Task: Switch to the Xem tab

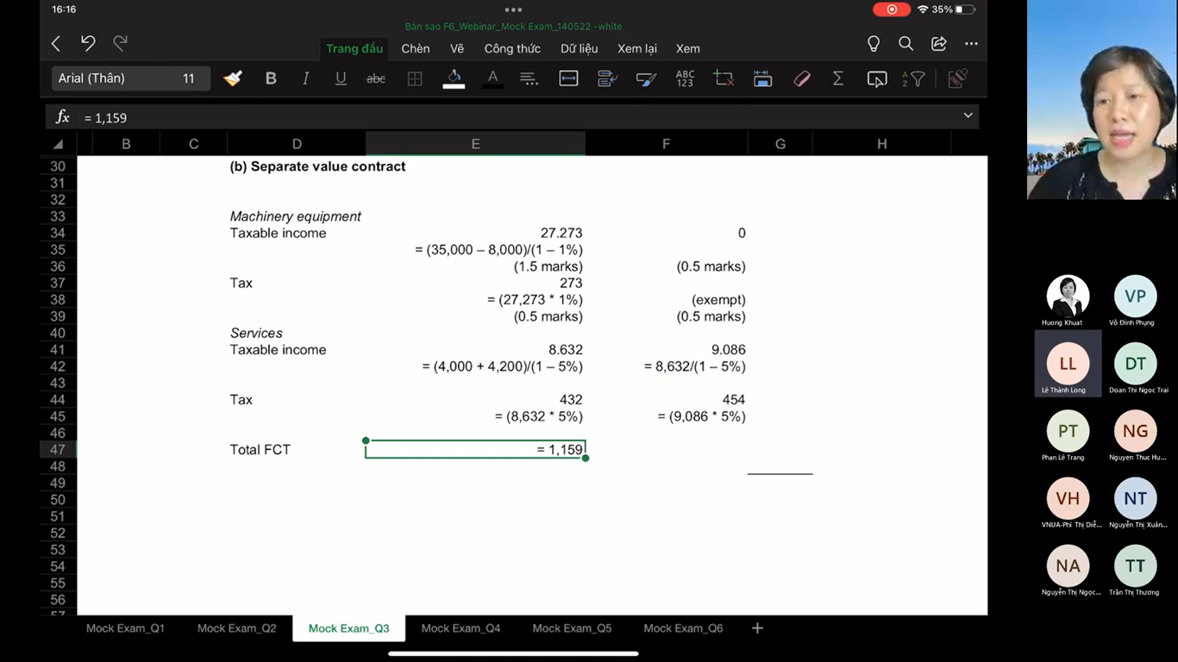Action: click(688, 48)
